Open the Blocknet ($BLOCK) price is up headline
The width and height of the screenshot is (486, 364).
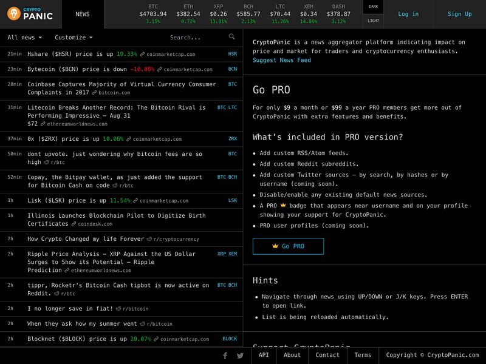pos(89,339)
